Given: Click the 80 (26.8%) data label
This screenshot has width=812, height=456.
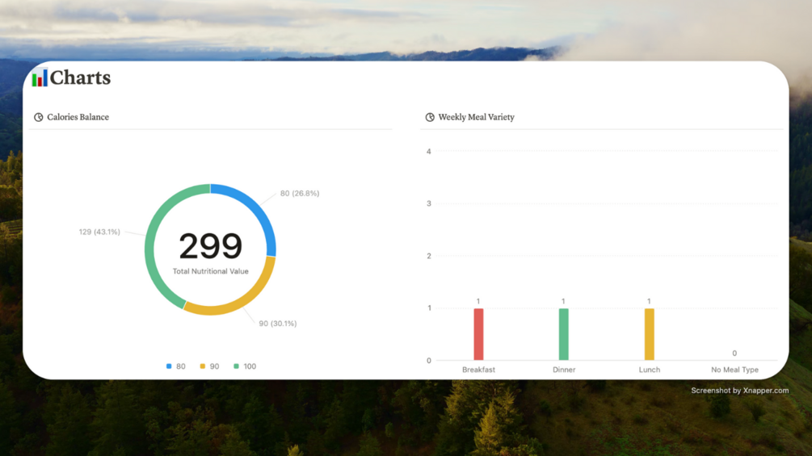Looking at the screenshot, I should pos(300,194).
